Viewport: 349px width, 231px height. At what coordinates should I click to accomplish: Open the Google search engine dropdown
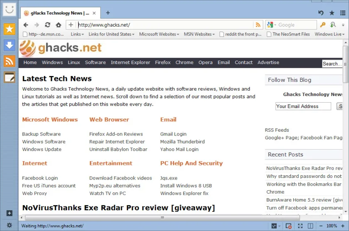point(272,25)
